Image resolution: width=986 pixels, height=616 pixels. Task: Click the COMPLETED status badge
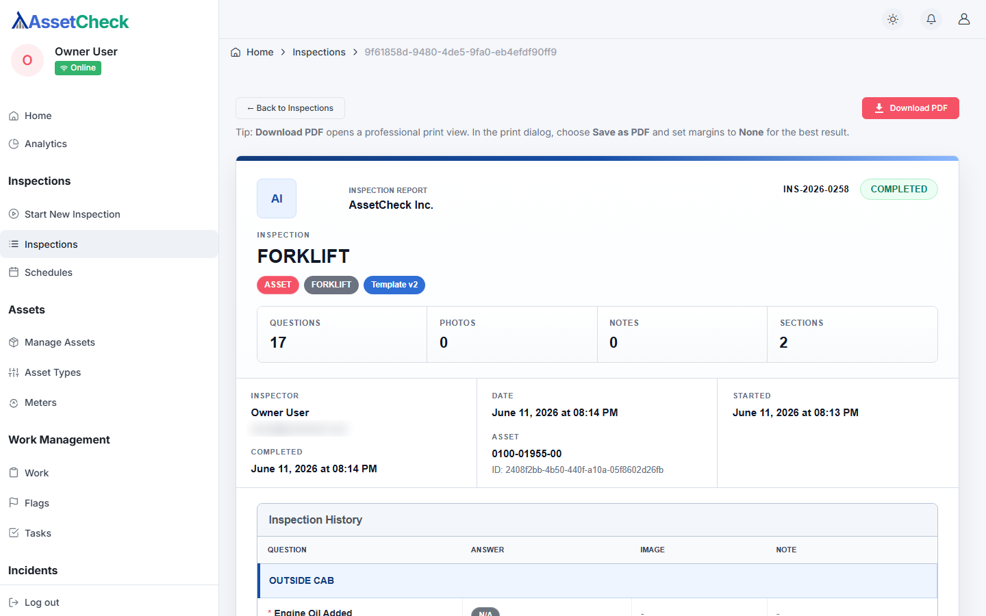[x=899, y=189]
